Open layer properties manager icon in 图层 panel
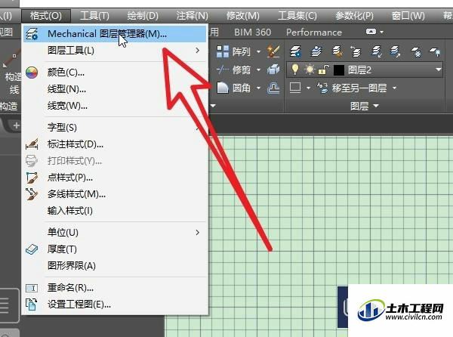The image size is (453, 337). click(295, 51)
